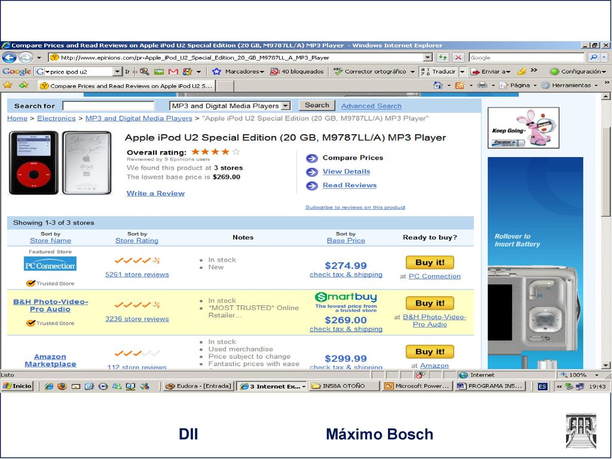Image resolution: width=612 pixels, height=459 pixels.
Task: Click the Energizer Keep Going ad banner
Action: (x=524, y=128)
